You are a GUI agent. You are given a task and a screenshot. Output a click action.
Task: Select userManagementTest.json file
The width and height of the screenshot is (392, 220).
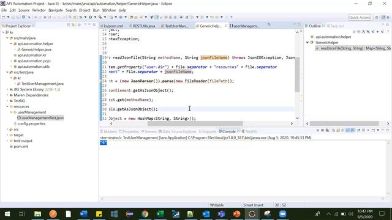tap(40, 118)
